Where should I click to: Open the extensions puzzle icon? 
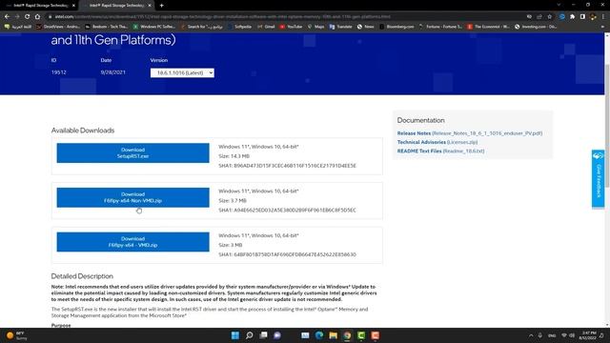(572, 17)
